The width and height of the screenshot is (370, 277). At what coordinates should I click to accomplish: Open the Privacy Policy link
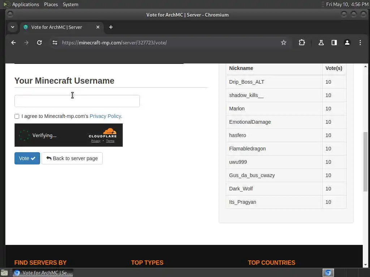(x=106, y=116)
